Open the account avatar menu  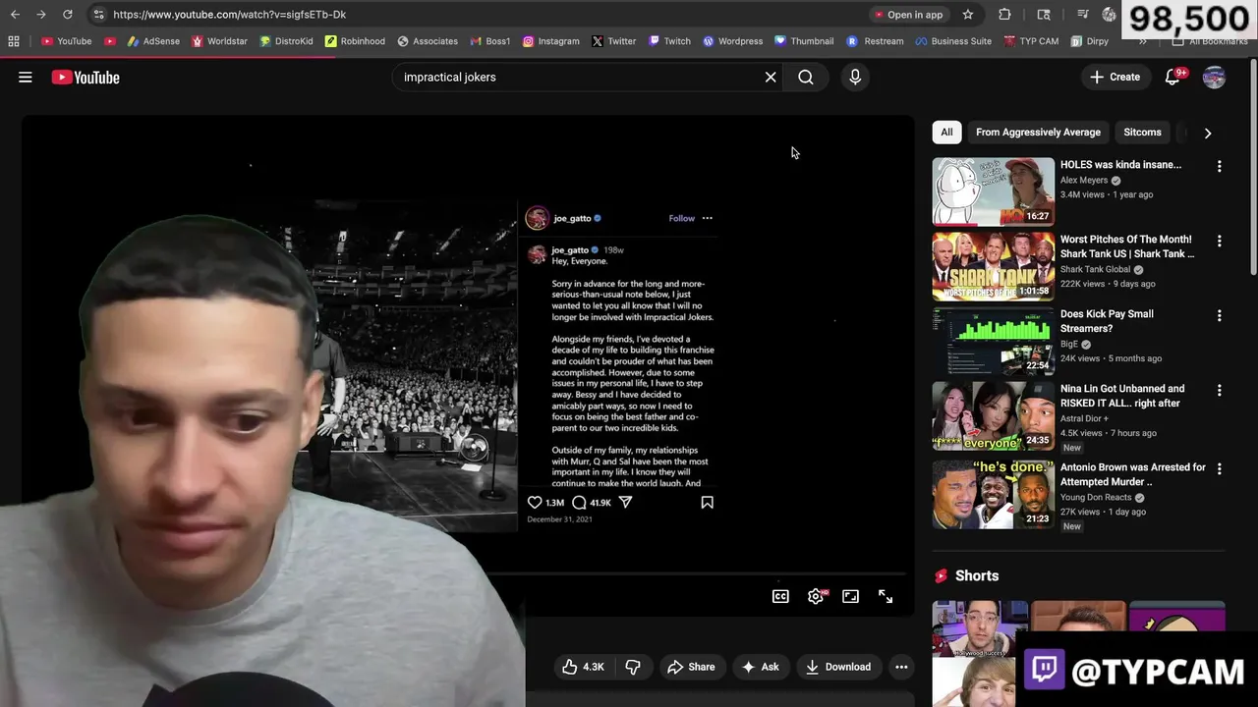1215,77
